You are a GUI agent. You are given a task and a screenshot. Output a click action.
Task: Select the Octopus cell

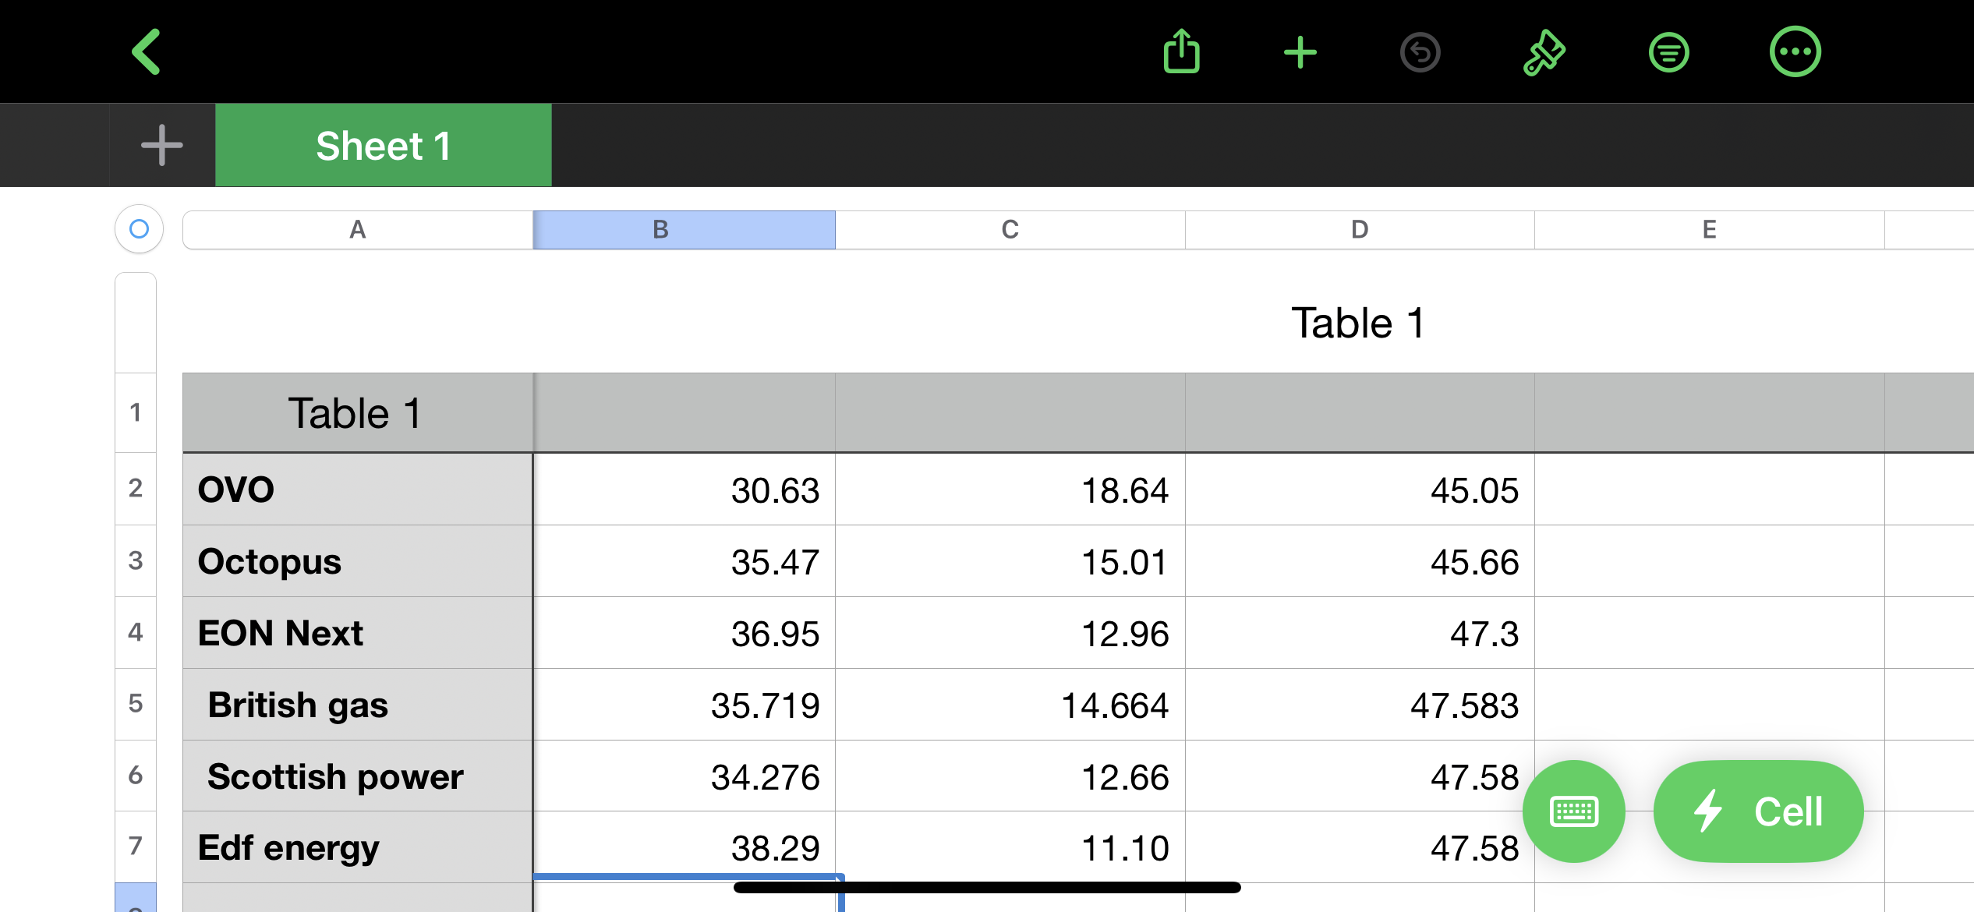coord(358,560)
